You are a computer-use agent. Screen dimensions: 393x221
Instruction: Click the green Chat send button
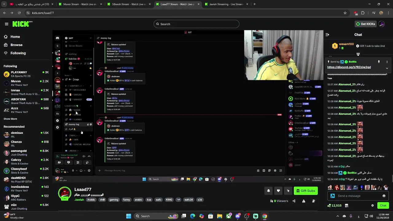[x=383, y=205]
